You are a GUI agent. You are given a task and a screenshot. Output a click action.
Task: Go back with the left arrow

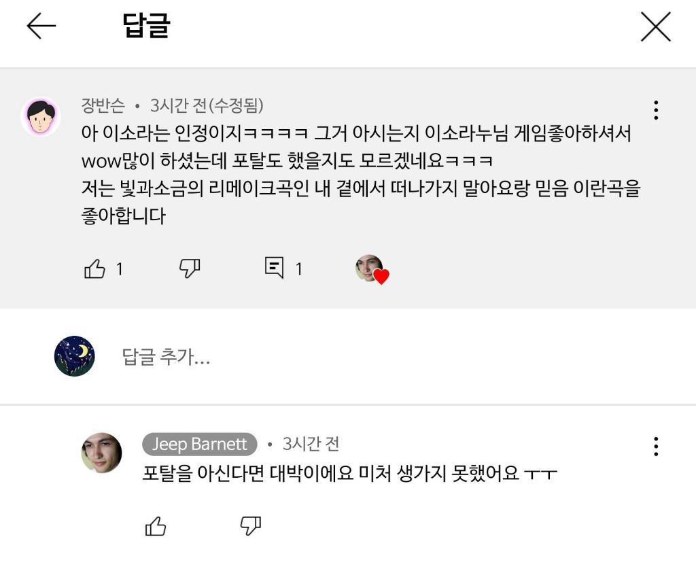coord(41,27)
